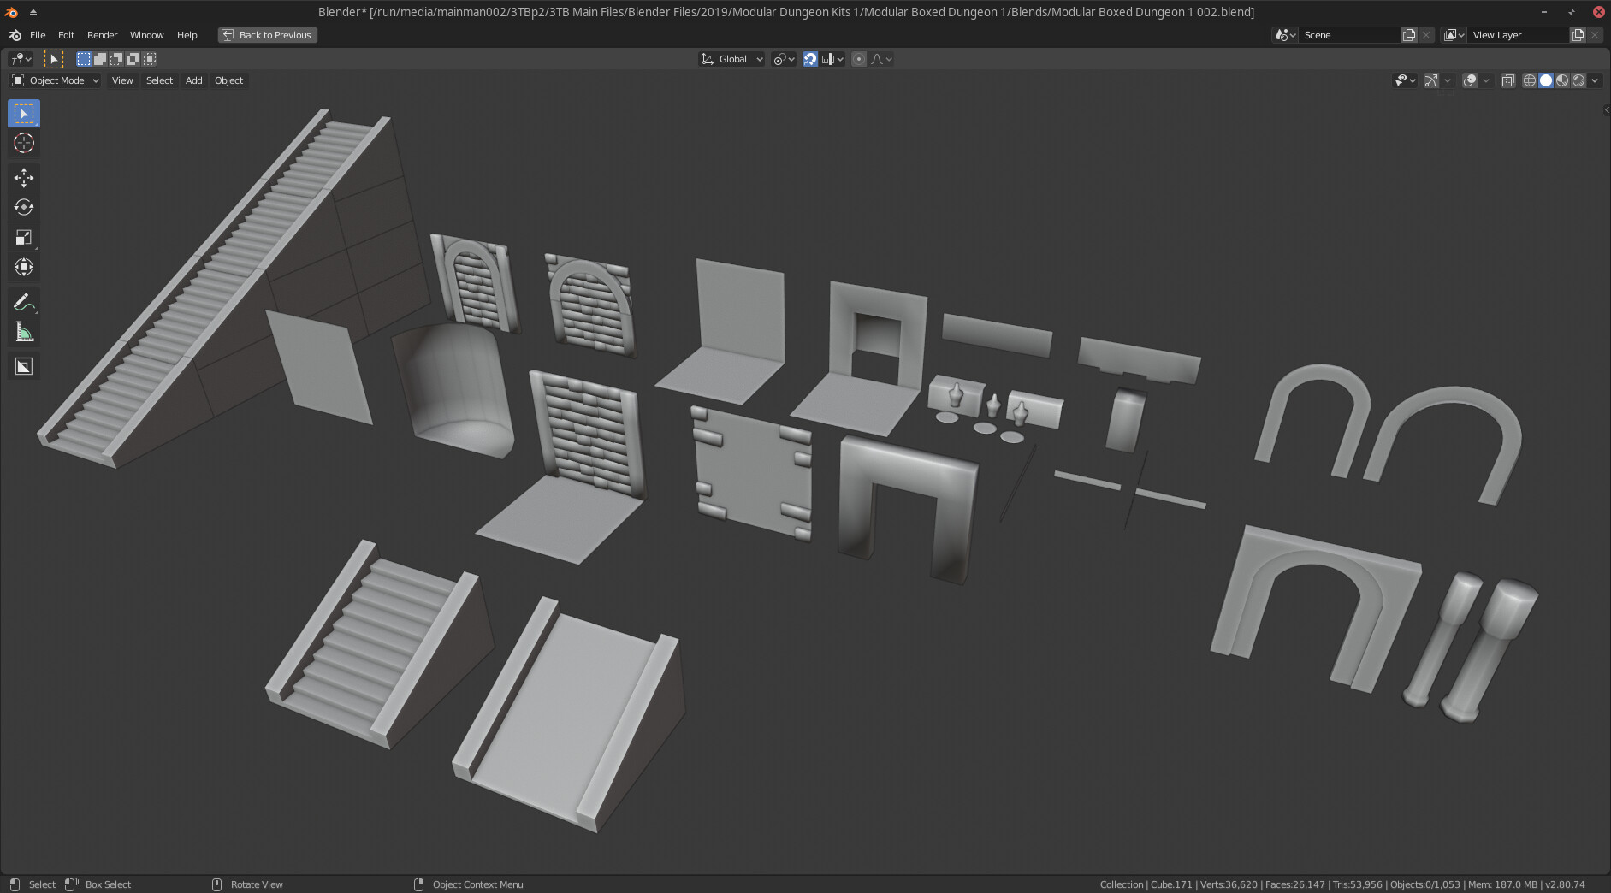Select the Scale tool in the toolbar

tap(23, 237)
